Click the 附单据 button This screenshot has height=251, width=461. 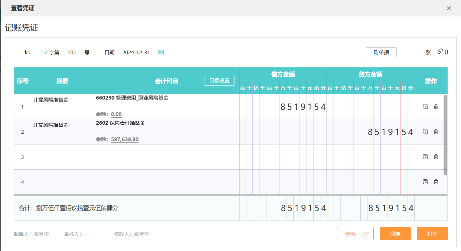coord(381,53)
